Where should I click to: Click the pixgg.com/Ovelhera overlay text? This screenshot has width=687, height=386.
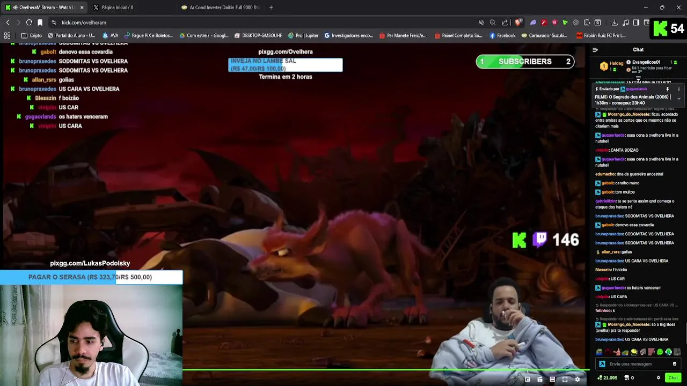pos(286,52)
